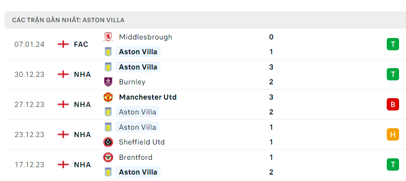This screenshot has width=406, height=181.
Task: Click the Brentford club crest
Action: click(108, 157)
